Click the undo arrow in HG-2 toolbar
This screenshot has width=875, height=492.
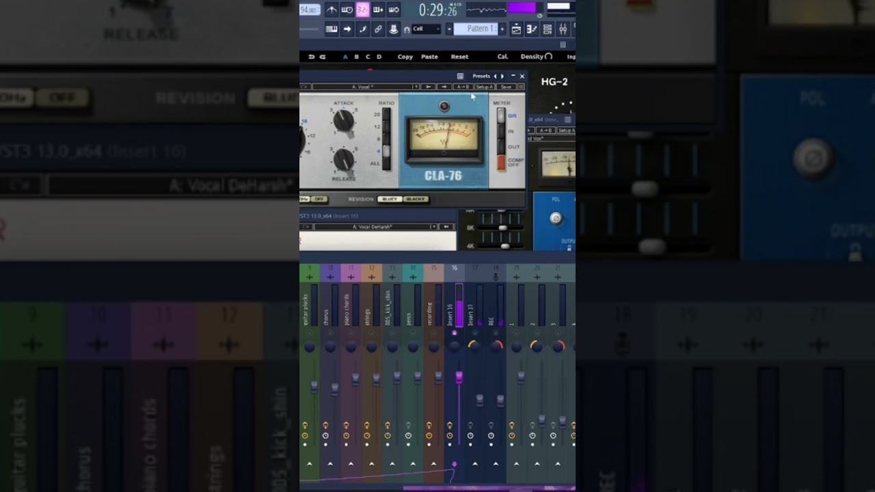(312, 57)
